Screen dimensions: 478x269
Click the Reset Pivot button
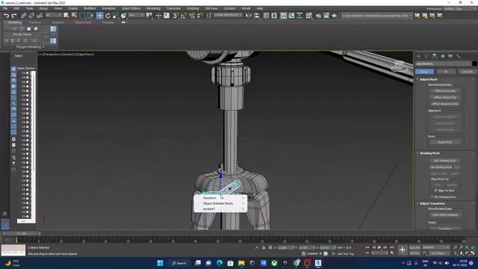tap(445, 142)
